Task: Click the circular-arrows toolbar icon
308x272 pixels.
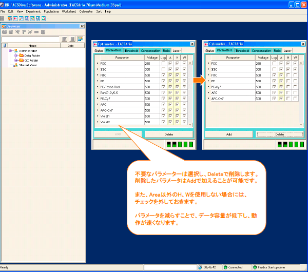Action: pos(38,18)
